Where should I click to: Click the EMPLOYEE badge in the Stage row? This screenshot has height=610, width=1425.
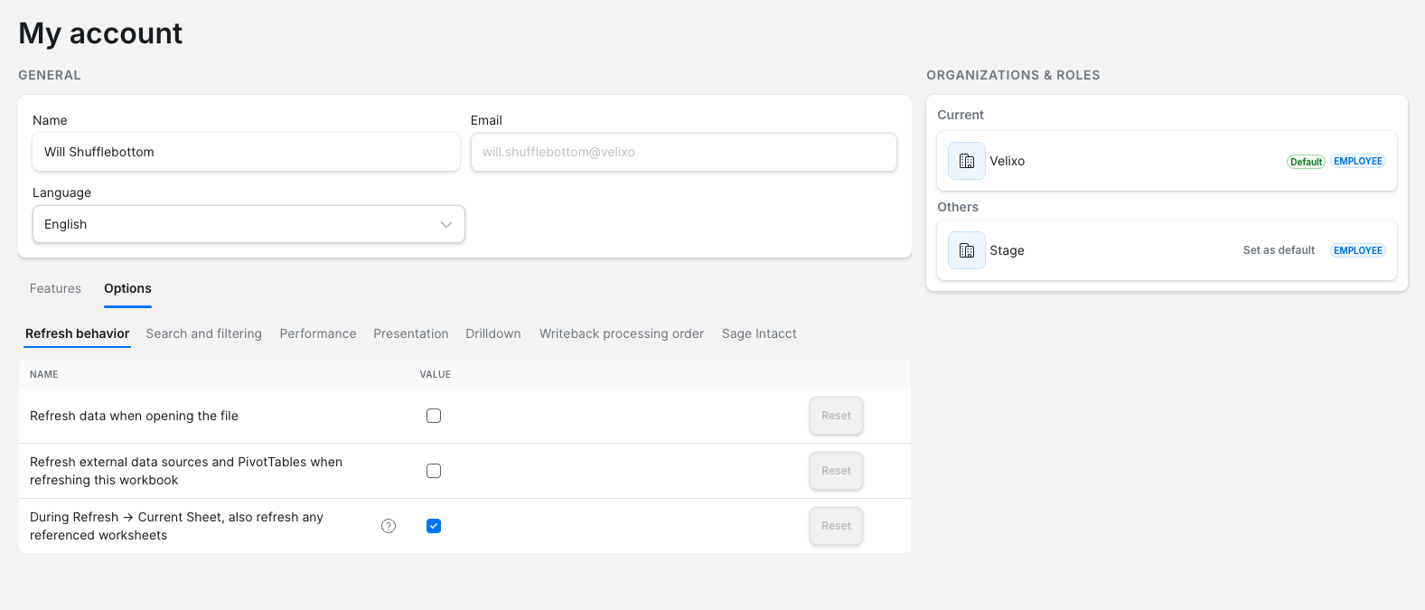pyautogui.click(x=1358, y=250)
